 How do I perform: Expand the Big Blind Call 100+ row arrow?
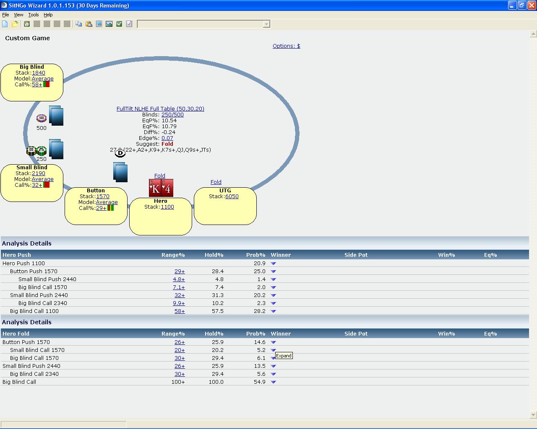tap(274, 382)
